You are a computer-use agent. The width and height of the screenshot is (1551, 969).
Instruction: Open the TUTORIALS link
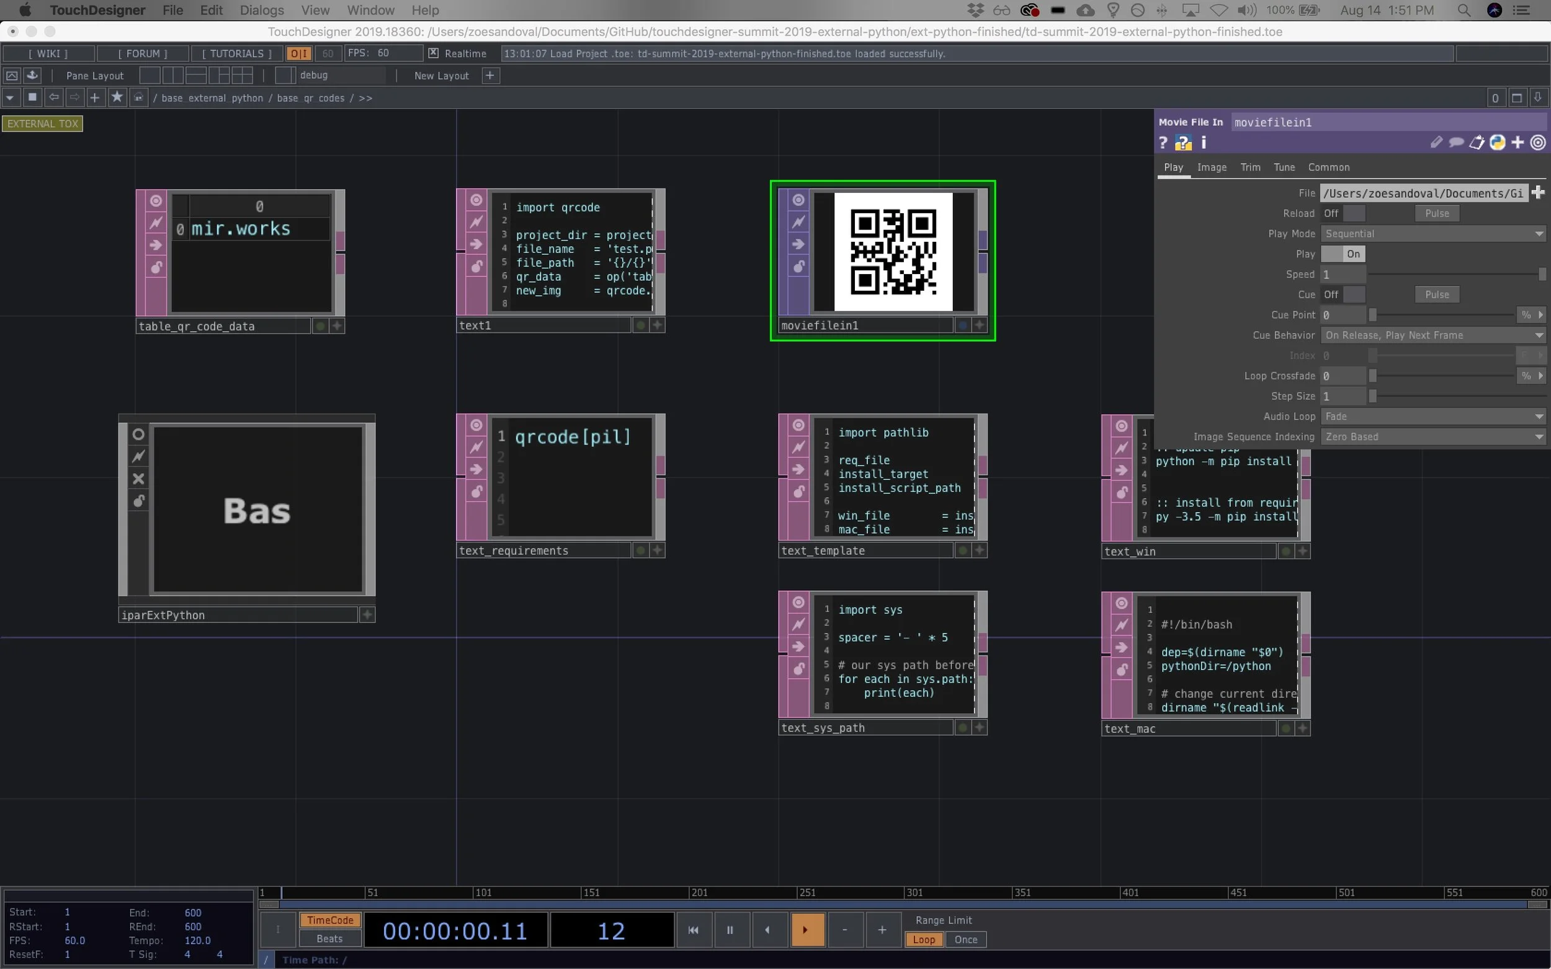coord(236,53)
